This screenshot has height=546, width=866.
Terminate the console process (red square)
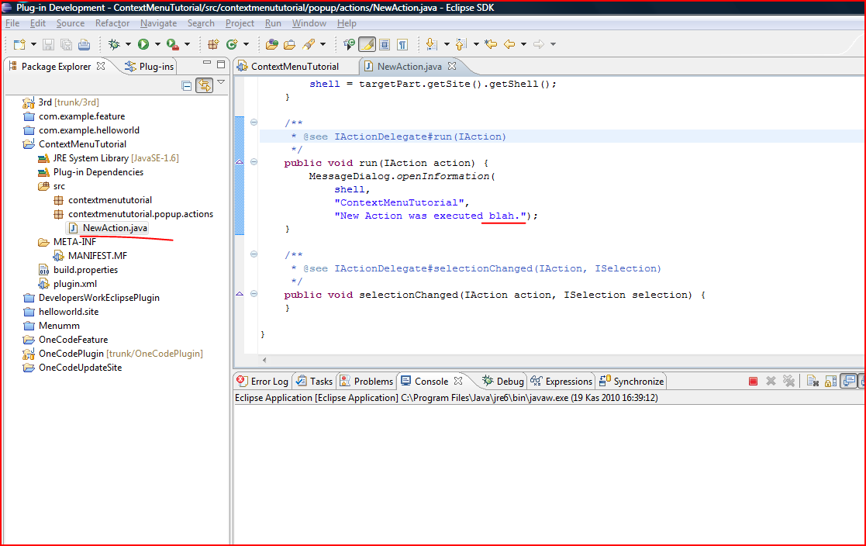pyautogui.click(x=753, y=382)
